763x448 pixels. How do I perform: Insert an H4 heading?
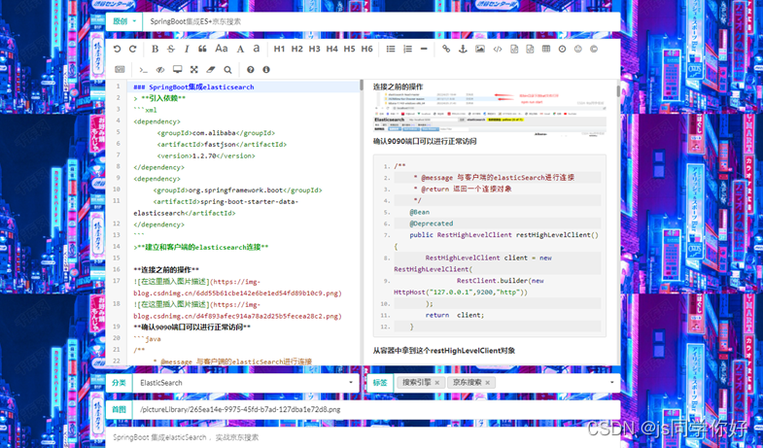pos(331,49)
